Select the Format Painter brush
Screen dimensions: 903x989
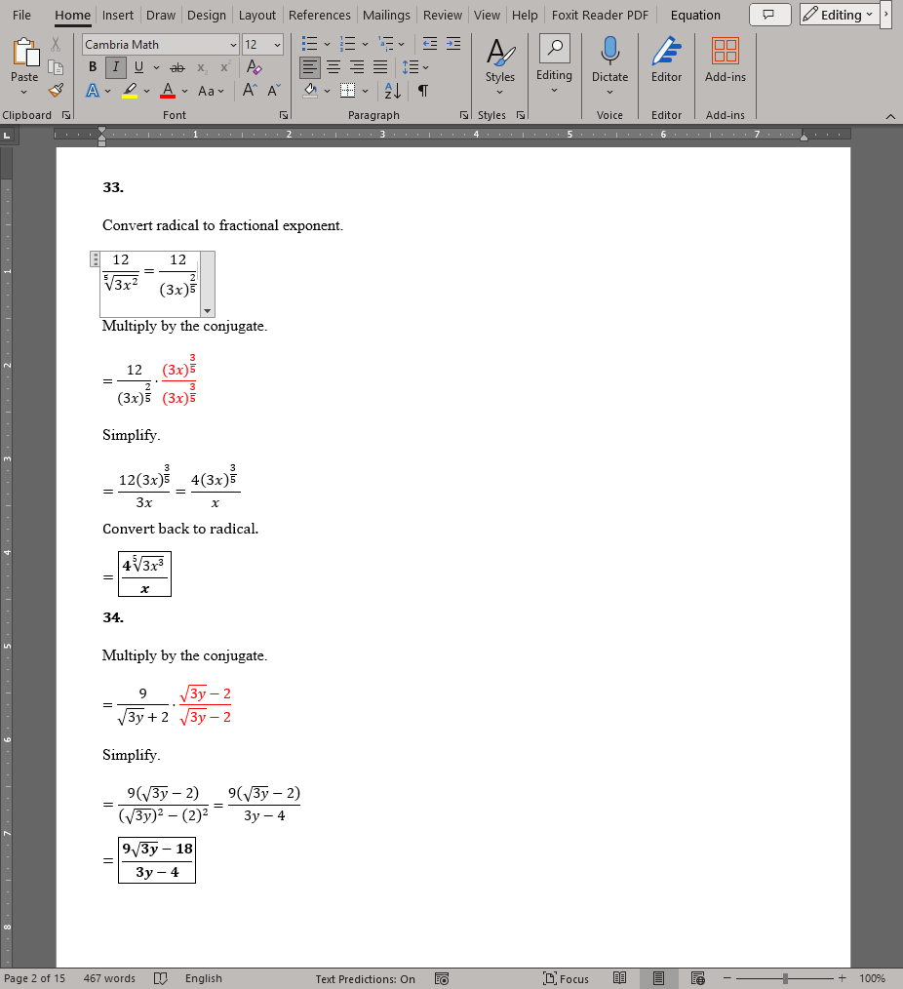[x=56, y=91]
